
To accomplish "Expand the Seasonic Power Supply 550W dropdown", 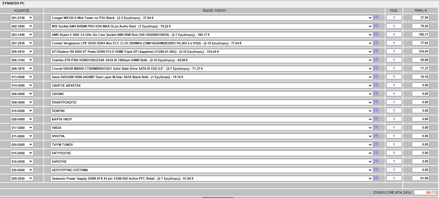I will pos(212,178).
